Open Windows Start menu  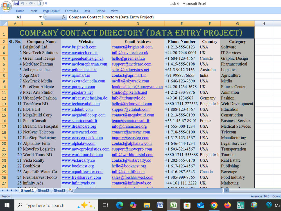7,205
